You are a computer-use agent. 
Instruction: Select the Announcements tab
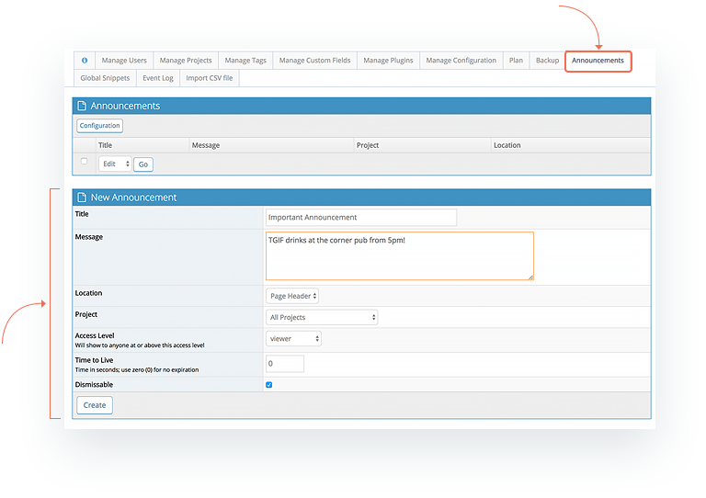598,61
